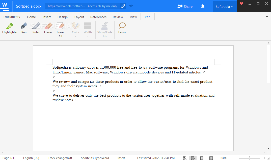Click the vertical scrollbar thumb
Viewport: 271px width, 161px height.
(x=268, y=64)
